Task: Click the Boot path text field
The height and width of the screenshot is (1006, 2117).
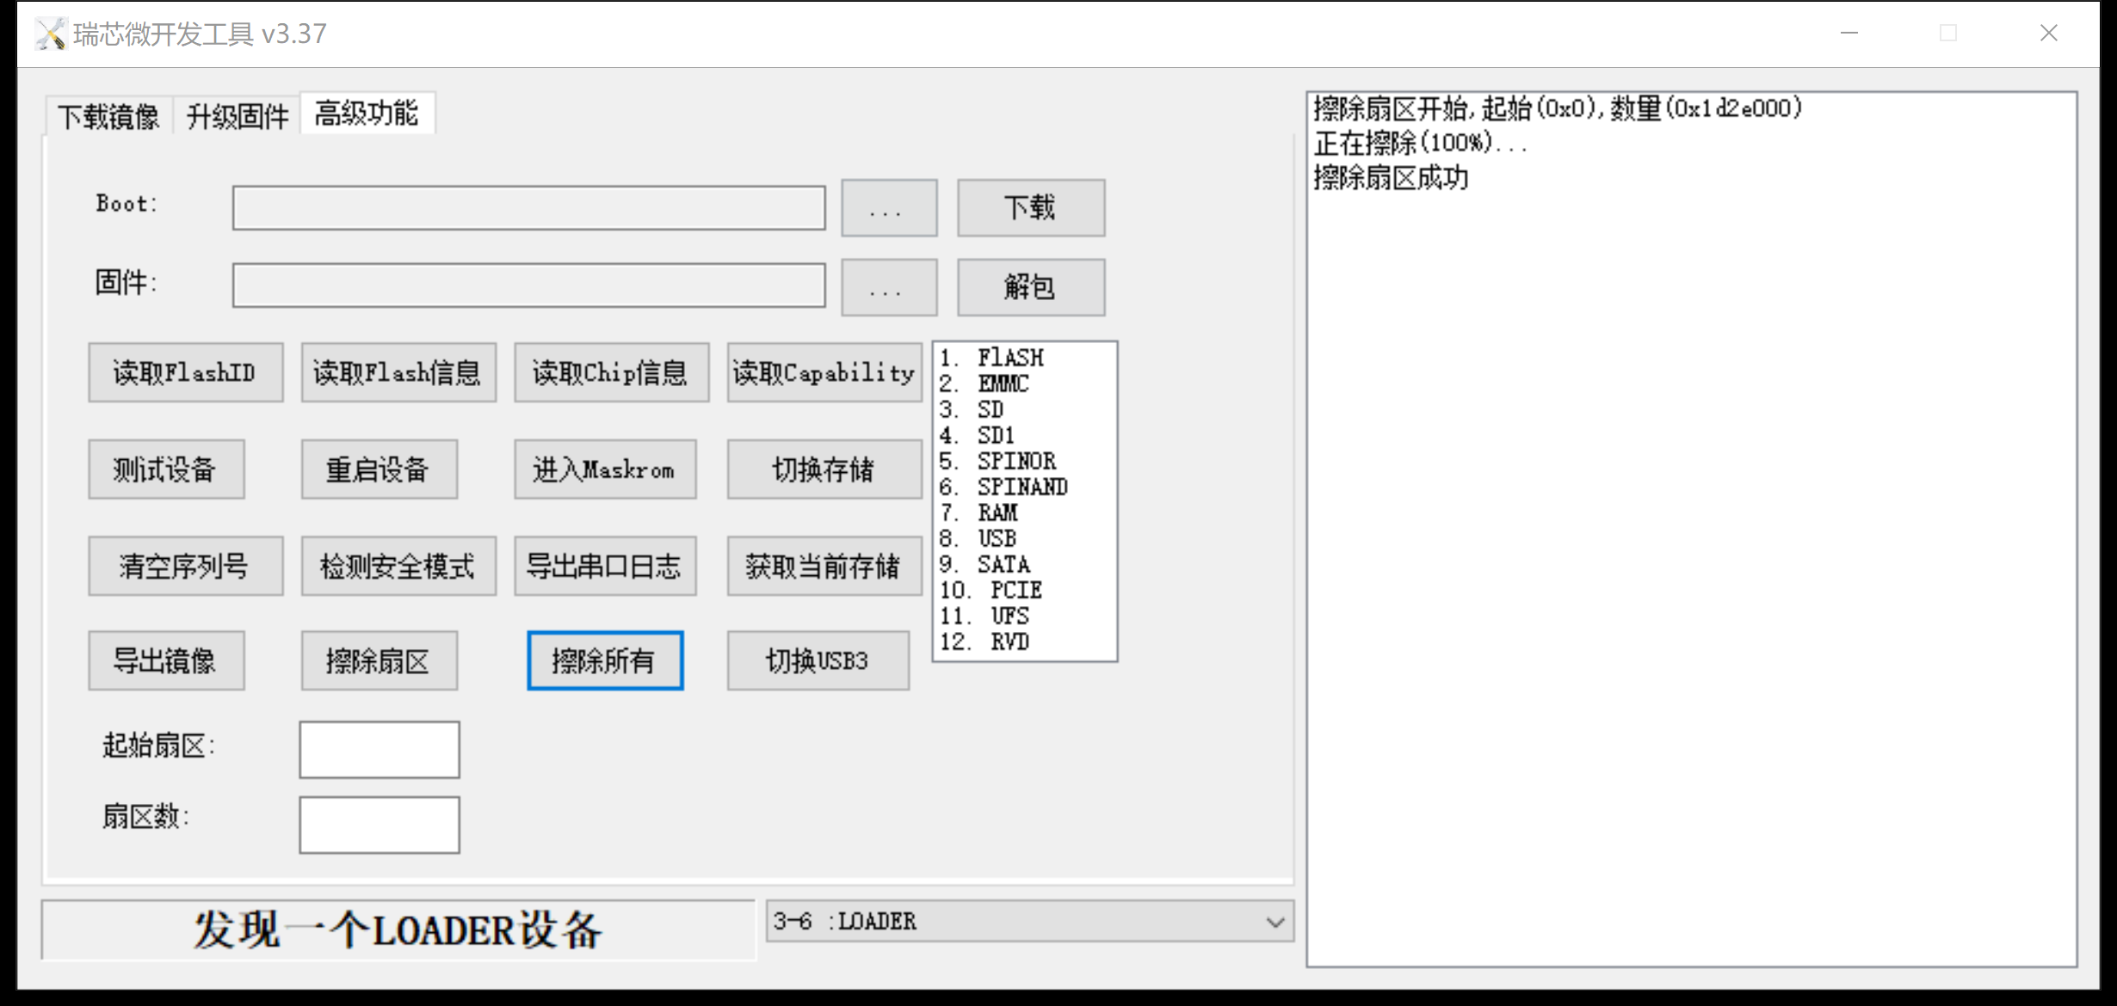Action: [x=528, y=208]
